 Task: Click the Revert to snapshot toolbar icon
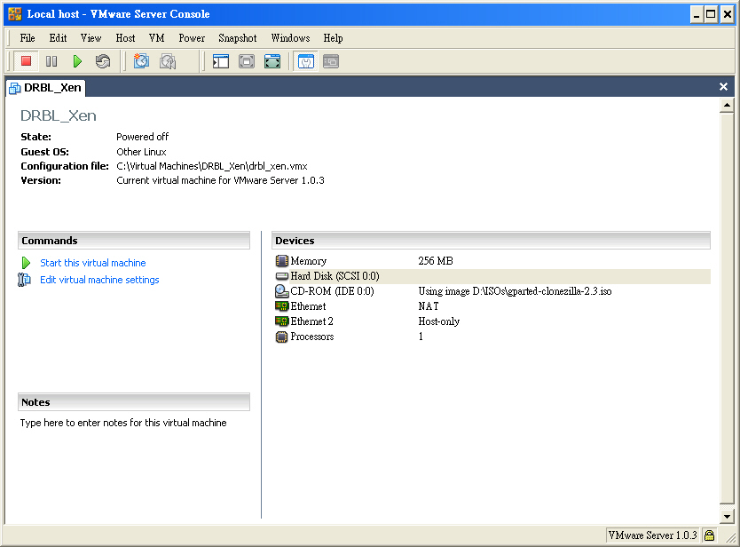coord(168,61)
